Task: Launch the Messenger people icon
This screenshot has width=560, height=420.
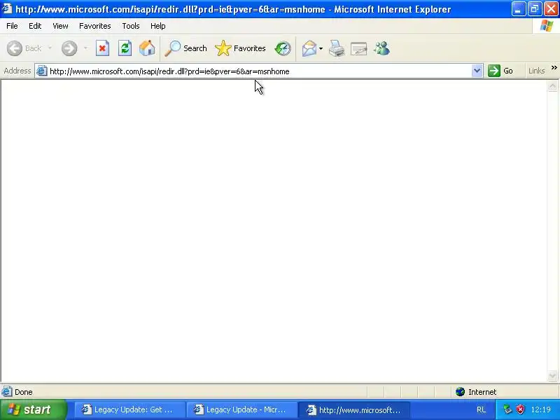Action: [x=381, y=48]
